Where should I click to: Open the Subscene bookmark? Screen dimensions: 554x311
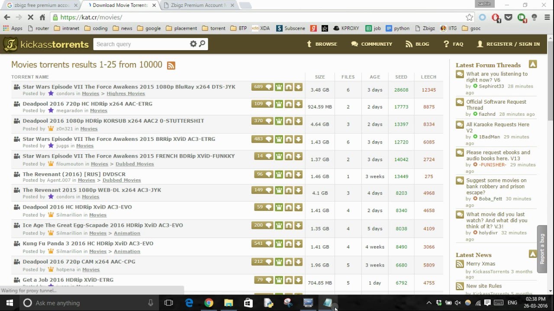pos(290,29)
